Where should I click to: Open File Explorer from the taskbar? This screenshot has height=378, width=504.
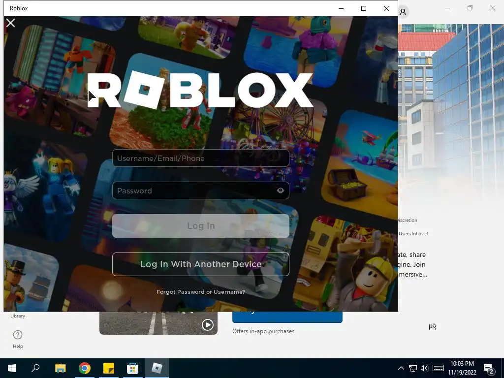60,368
